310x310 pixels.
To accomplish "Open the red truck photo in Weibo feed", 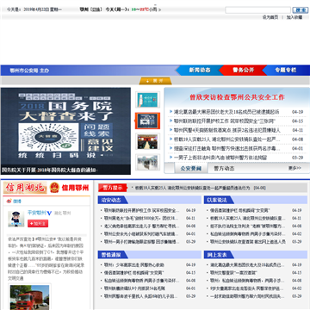I will pyautogui.click(x=29, y=298).
